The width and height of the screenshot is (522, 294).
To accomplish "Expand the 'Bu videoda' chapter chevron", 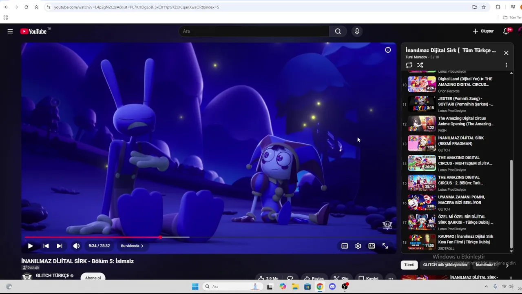I will [142, 246].
